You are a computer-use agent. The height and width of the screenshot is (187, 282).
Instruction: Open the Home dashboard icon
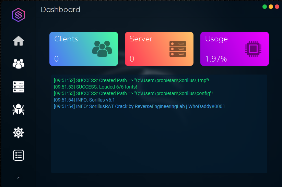[19, 41]
